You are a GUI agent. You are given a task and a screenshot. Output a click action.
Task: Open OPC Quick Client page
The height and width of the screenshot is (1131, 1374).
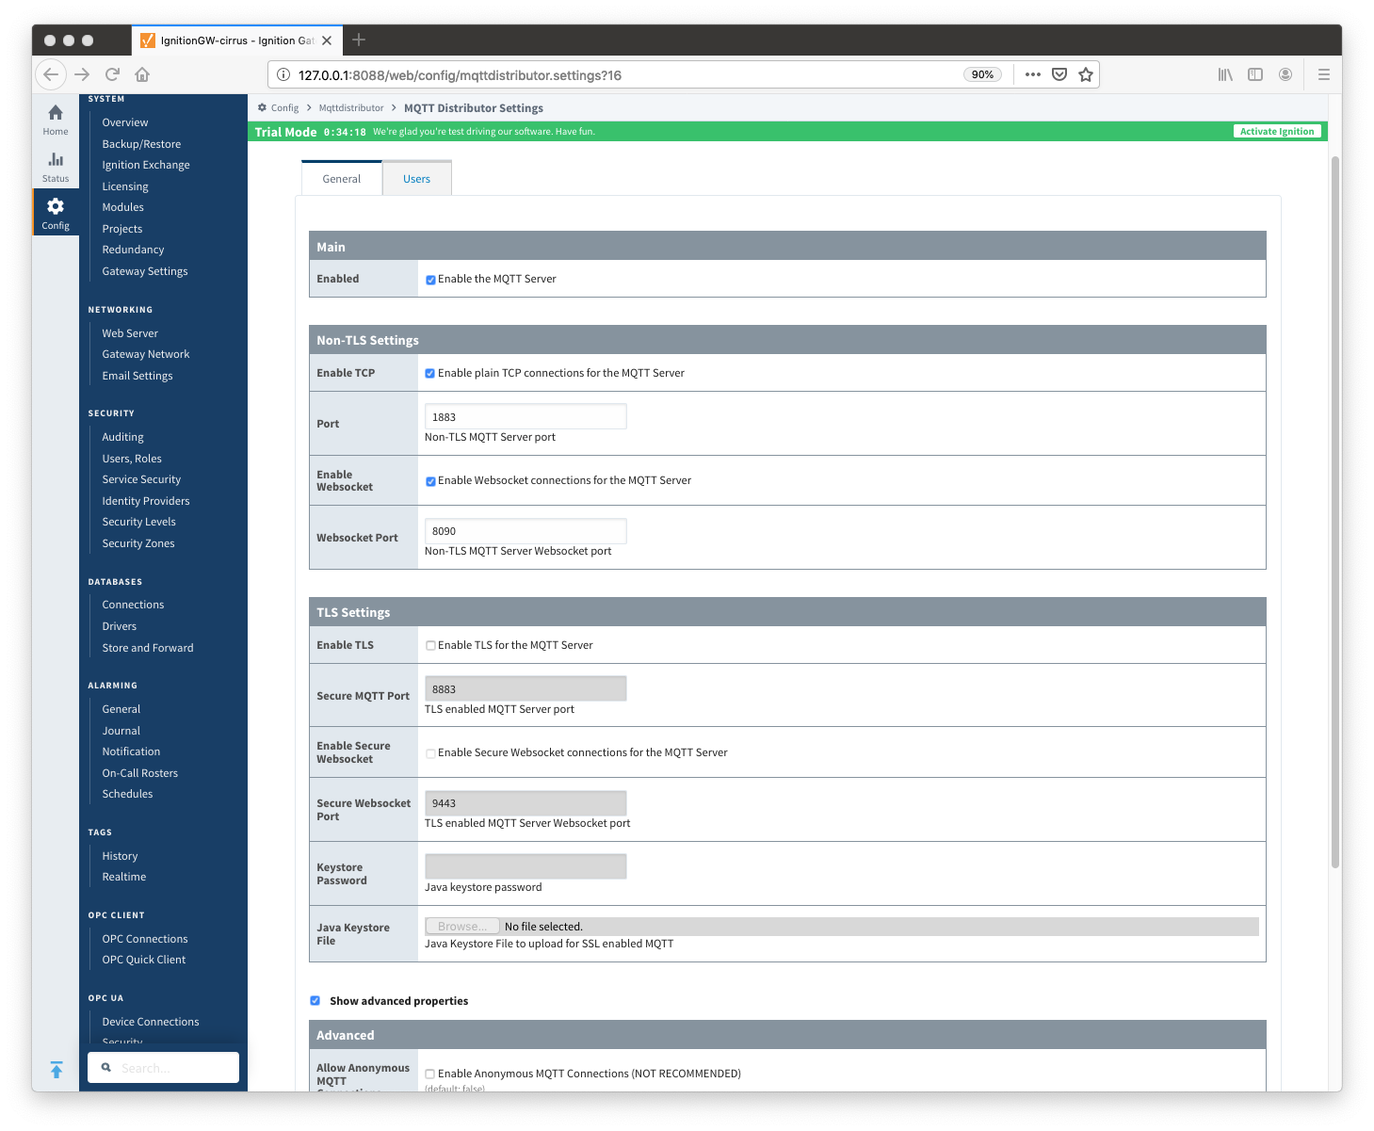pyautogui.click(x=144, y=960)
